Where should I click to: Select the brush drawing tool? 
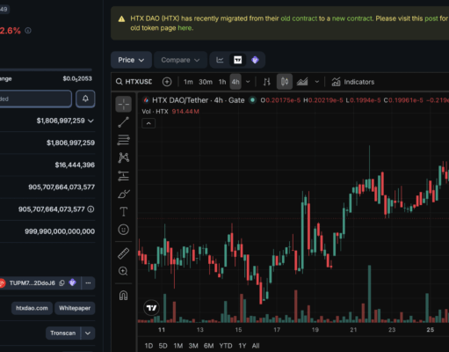click(x=123, y=194)
